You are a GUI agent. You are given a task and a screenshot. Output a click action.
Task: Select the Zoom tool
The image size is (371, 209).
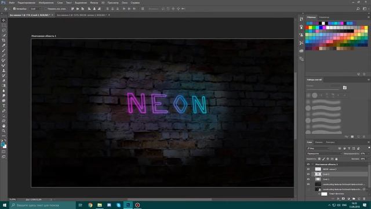click(3, 131)
